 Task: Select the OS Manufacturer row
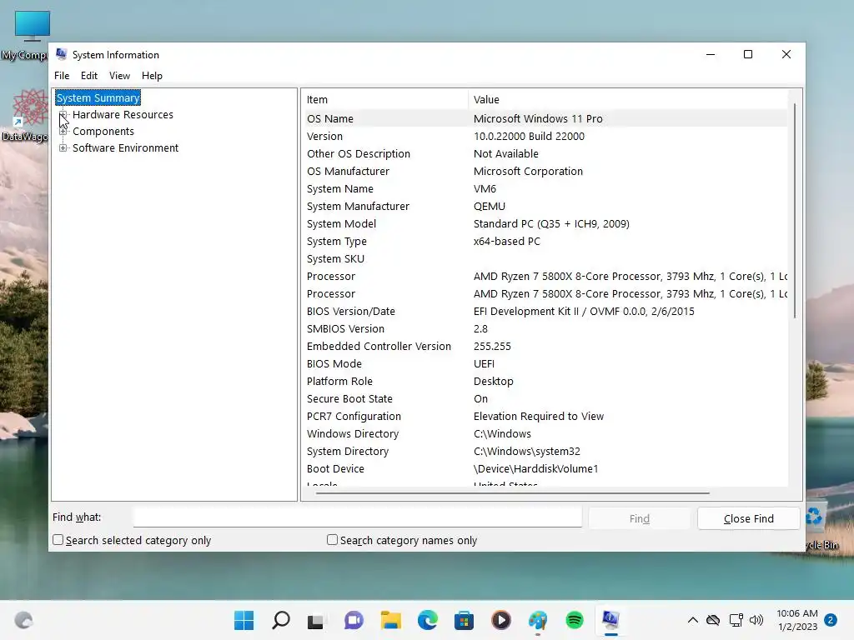(545, 171)
